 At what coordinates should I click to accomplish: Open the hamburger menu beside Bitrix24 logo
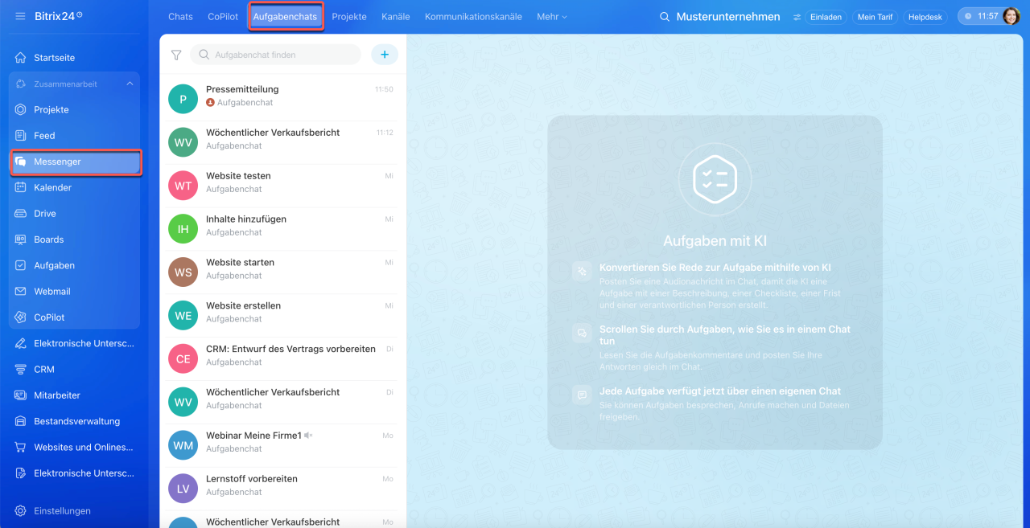(x=20, y=16)
